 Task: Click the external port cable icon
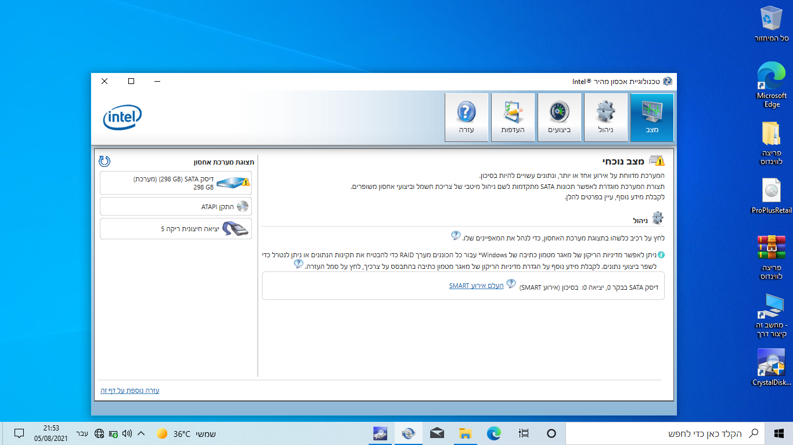pos(236,229)
